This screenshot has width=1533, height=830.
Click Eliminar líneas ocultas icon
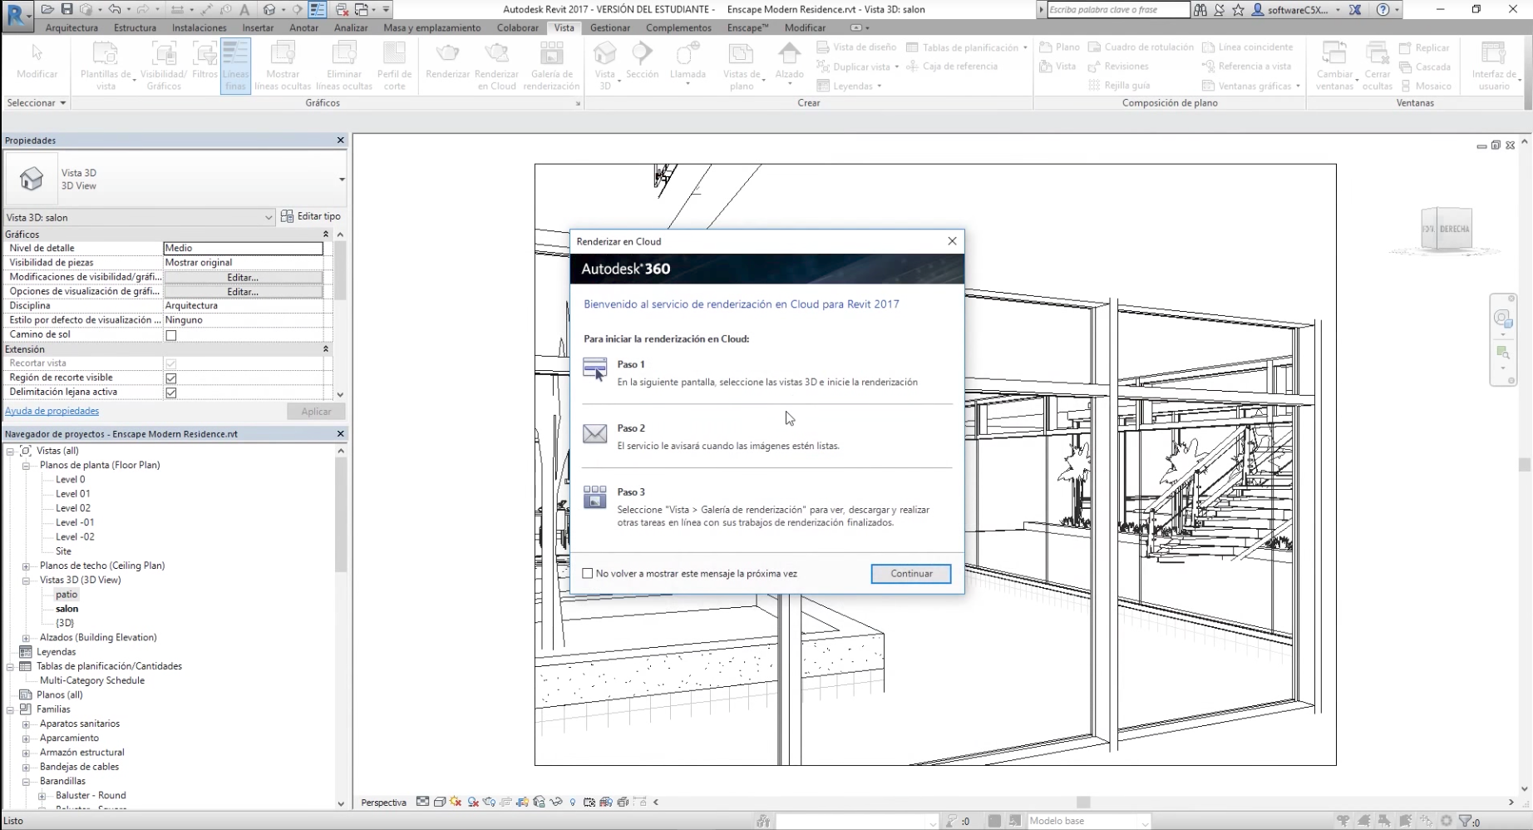coord(344,53)
